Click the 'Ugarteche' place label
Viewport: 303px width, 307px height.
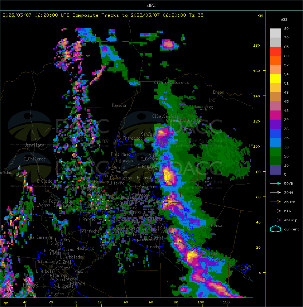pos(90,231)
